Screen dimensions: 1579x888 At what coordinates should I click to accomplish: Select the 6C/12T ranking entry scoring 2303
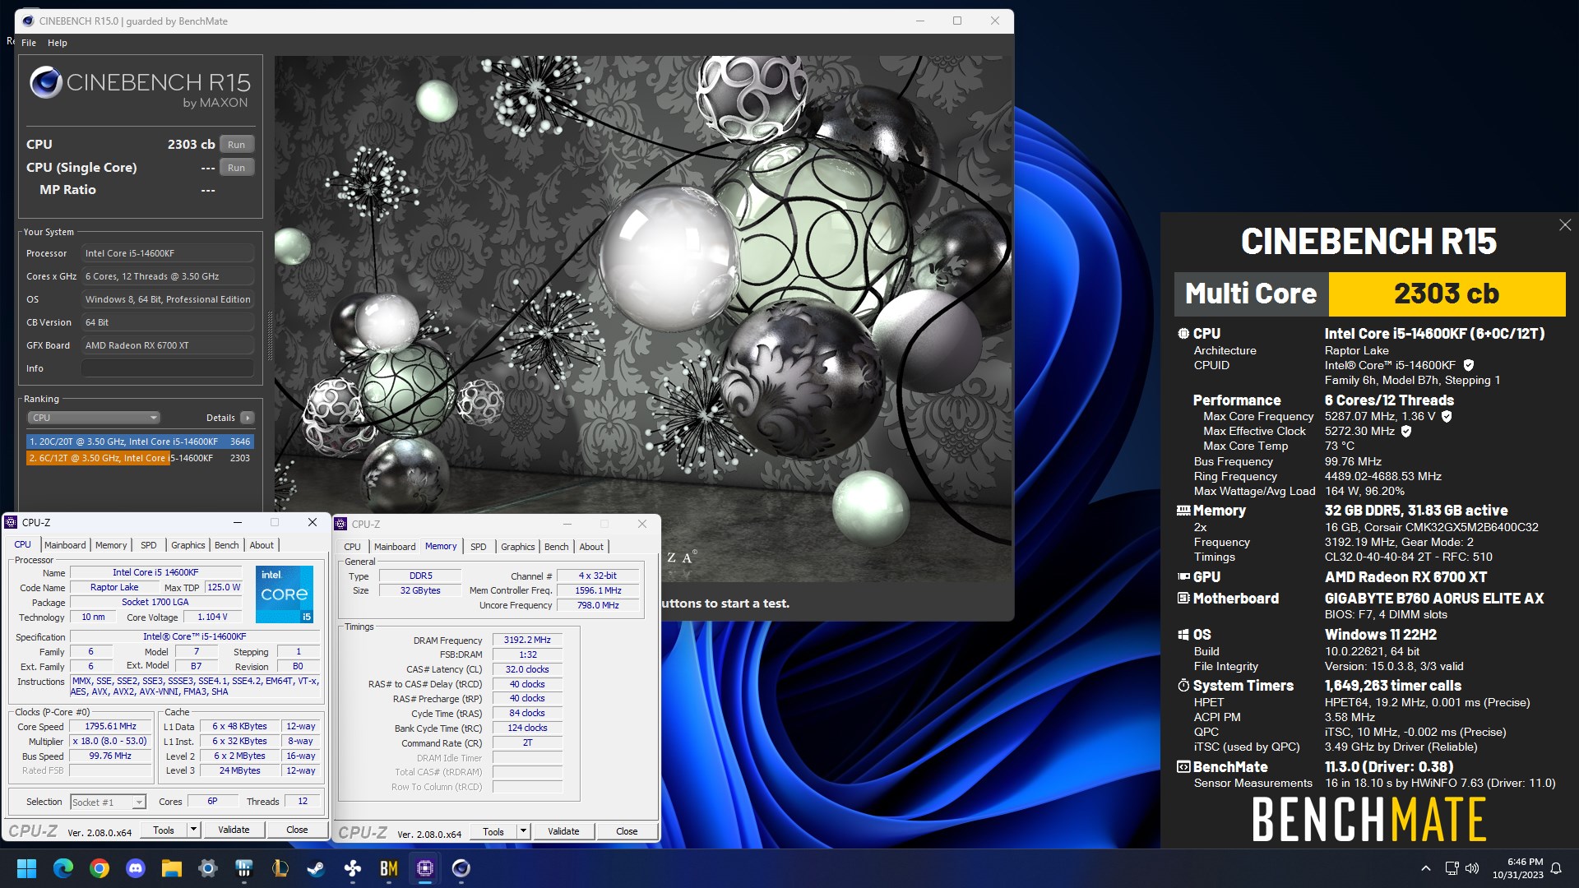click(x=140, y=458)
